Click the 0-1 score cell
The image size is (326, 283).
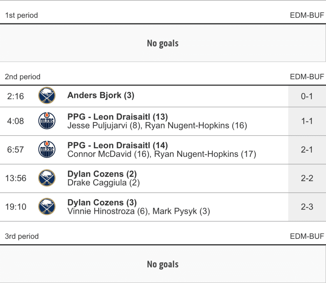pyautogui.click(x=307, y=96)
